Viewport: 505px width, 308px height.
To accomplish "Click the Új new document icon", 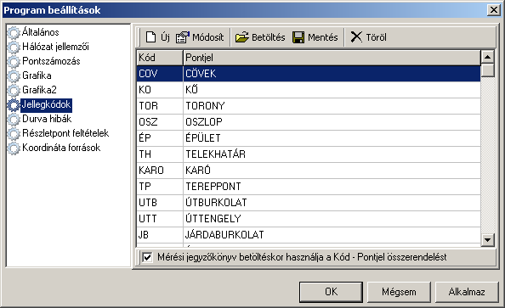I will pos(150,37).
